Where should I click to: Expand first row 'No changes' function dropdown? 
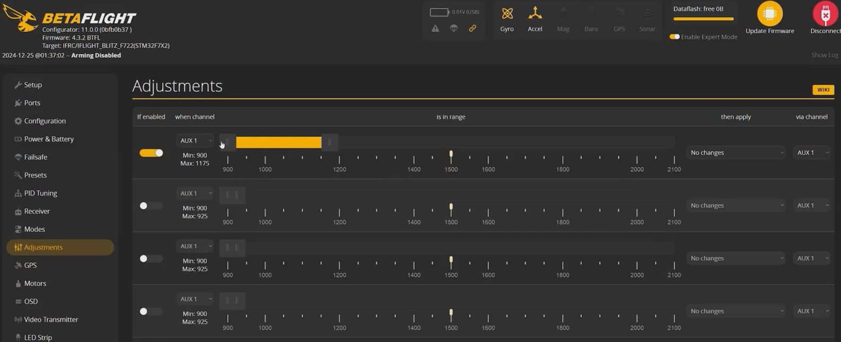point(736,153)
